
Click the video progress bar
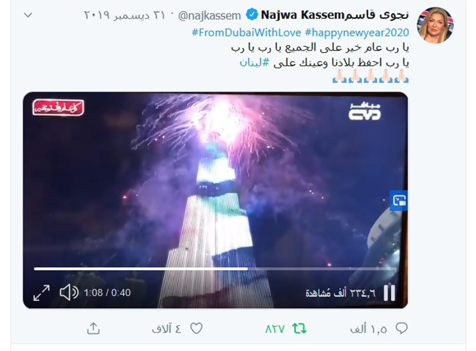tap(215, 269)
